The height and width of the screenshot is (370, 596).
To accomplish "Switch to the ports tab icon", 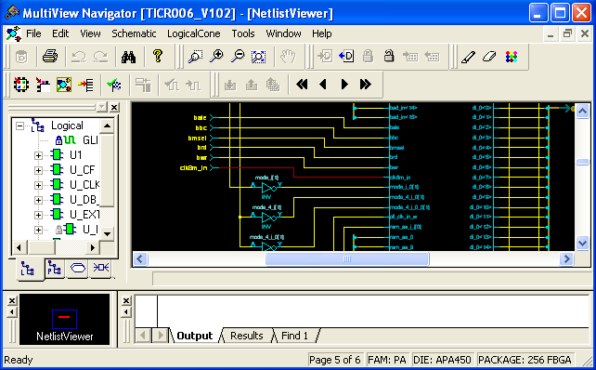I will pyautogui.click(x=78, y=268).
